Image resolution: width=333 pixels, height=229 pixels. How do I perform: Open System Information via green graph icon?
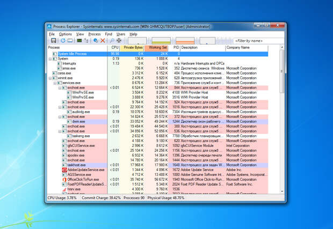(79, 41)
